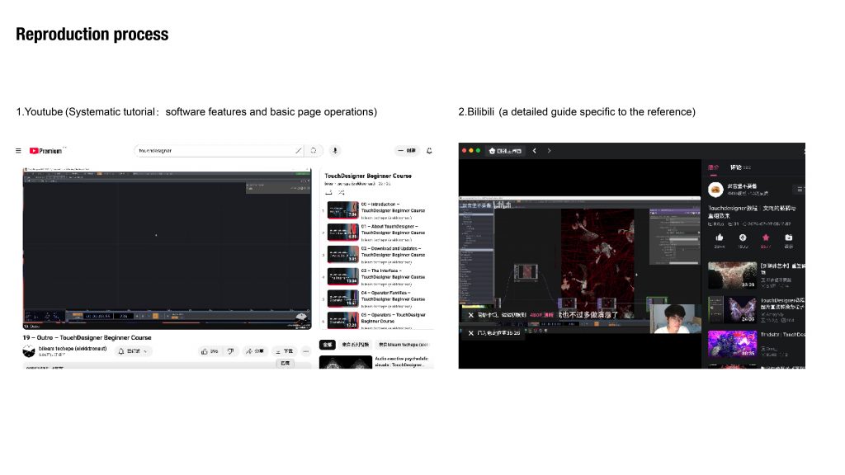
Task: Switch to 480P quality in Bilibili prompt
Action: pos(541,315)
